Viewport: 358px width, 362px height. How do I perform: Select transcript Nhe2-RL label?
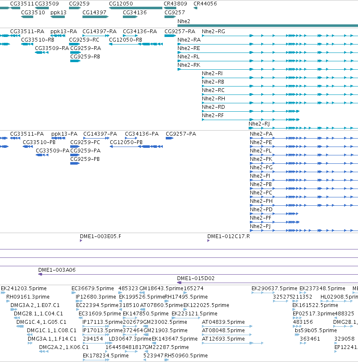(188, 57)
